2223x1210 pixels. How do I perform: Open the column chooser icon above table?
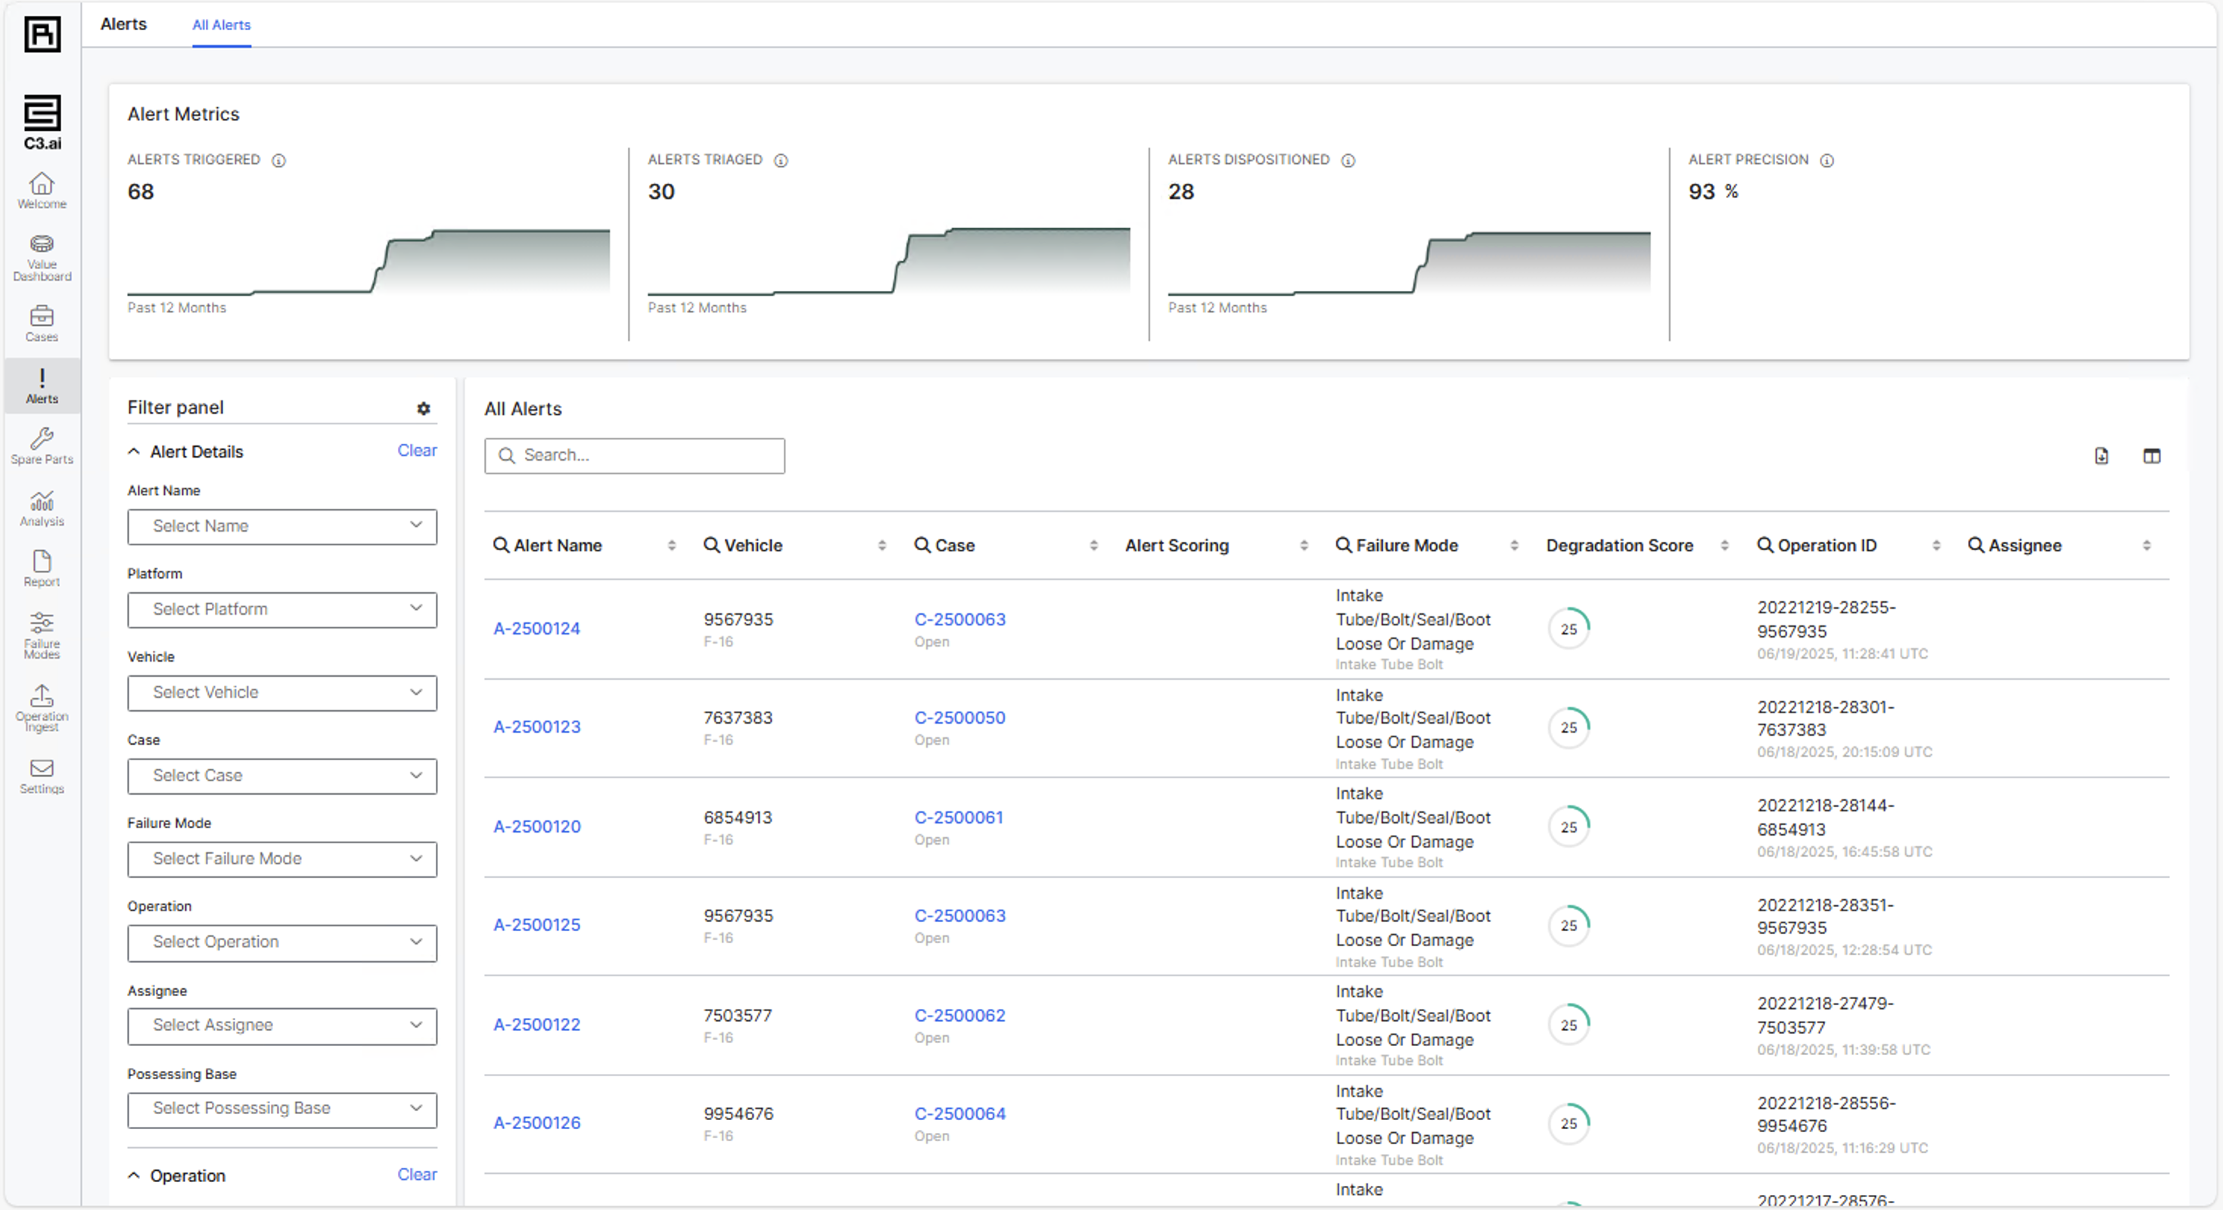tap(2150, 455)
